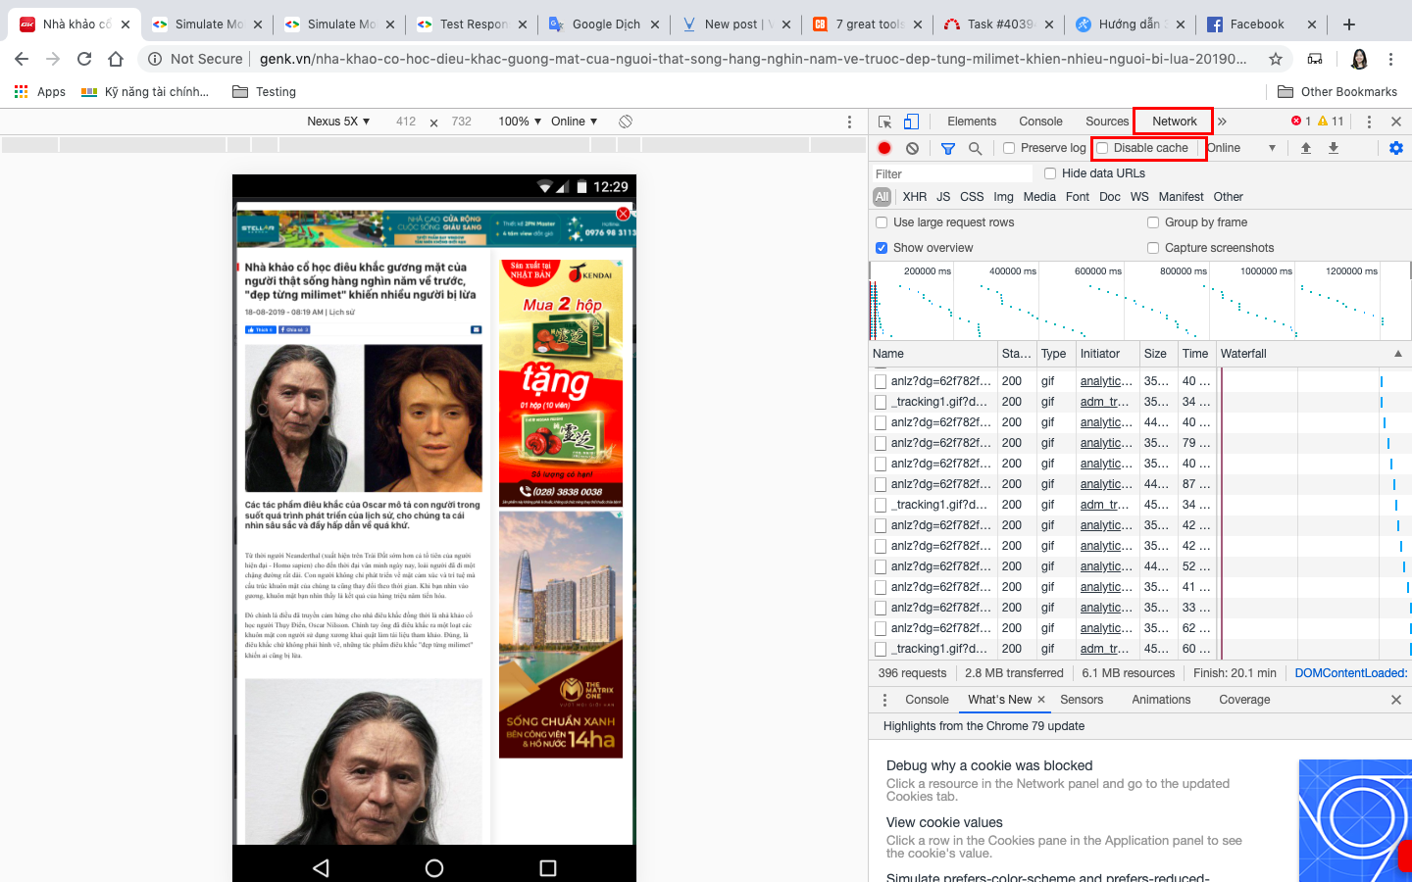Open the Sensors drawer tab
Screen dimensions: 1412x882
click(x=1082, y=700)
